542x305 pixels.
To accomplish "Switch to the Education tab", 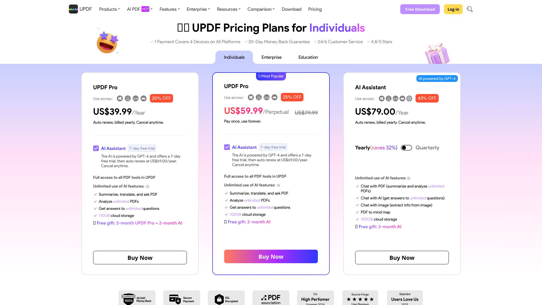I will (x=308, y=57).
